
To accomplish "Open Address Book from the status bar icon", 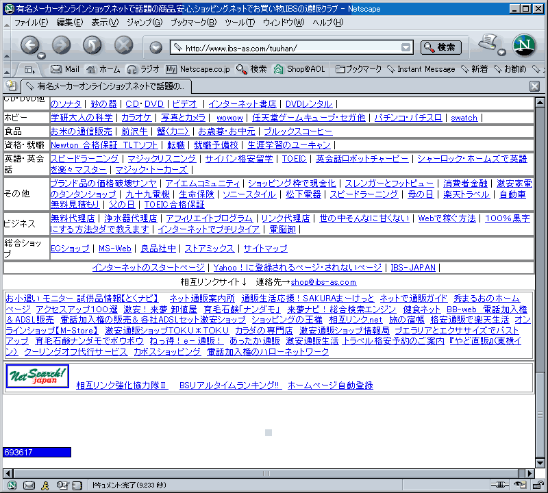I will point(77,485).
